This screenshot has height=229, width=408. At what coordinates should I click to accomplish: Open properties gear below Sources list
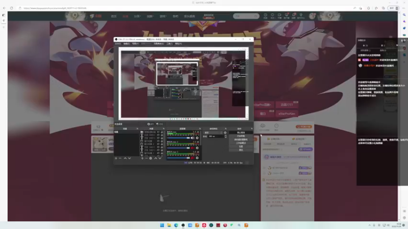coord(150,158)
